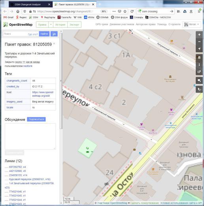Click the changesets_count tag key
The height and width of the screenshot is (206, 204).
coord(17,81)
